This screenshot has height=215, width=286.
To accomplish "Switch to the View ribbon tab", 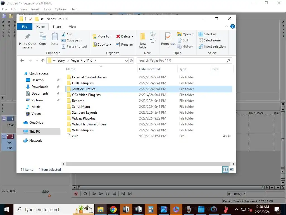I will click(72, 27).
